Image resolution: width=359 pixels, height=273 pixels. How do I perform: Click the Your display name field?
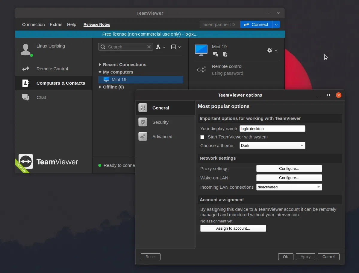pyautogui.click(x=272, y=129)
